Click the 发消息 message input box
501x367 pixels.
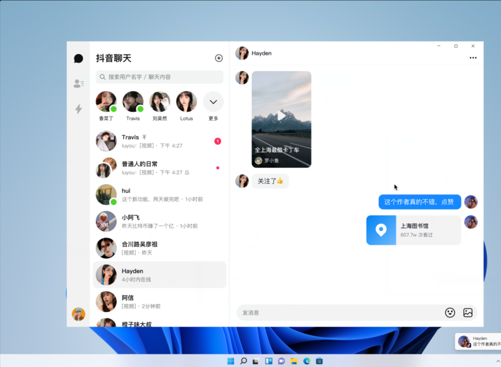(340, 313)
